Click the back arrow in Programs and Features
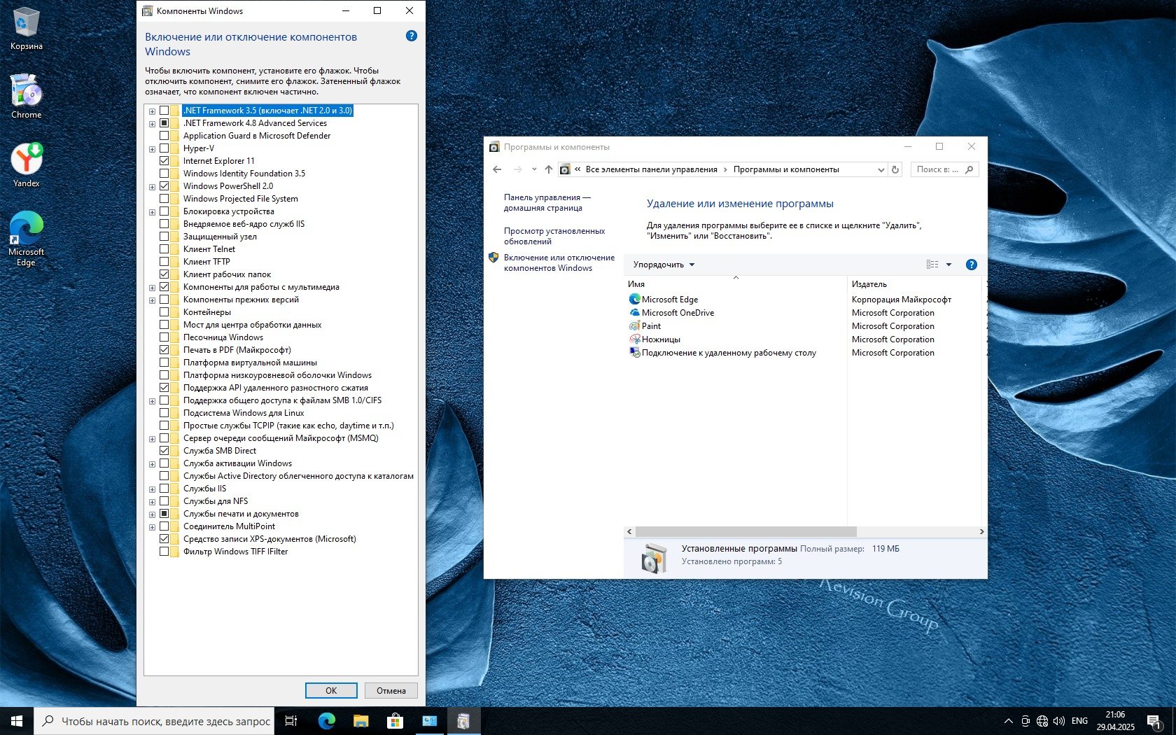Image resolution: width=1176 pixels, height=735 pixels. point(497,169)
